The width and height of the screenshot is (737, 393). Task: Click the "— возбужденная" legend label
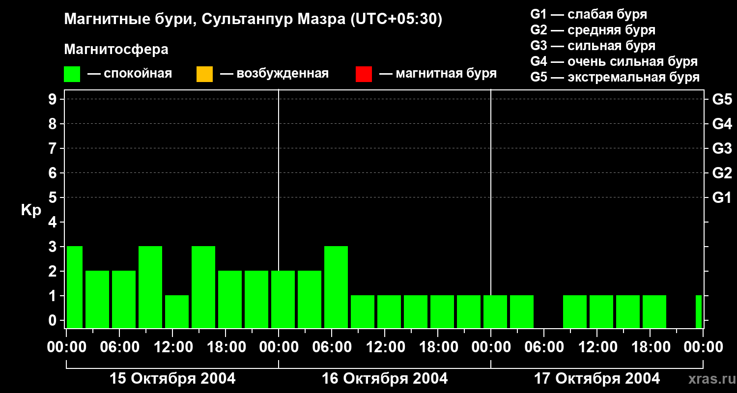click(x=274, y=74)
